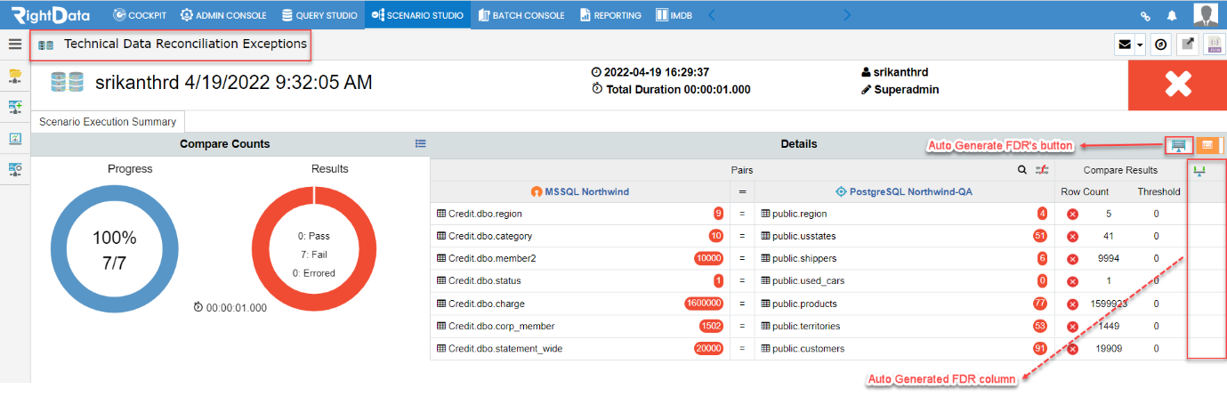Click the PostgreSQL Northwind-QA target header
The image size is (1227, 405).
tap(903, 191)
